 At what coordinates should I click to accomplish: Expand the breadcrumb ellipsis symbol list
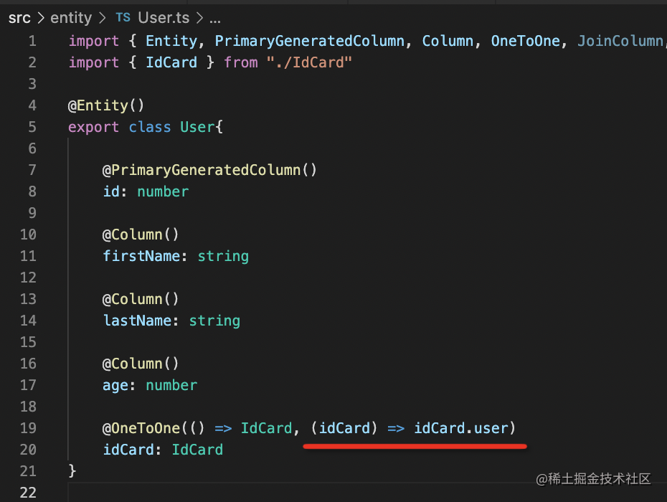[x=214, y=18]
